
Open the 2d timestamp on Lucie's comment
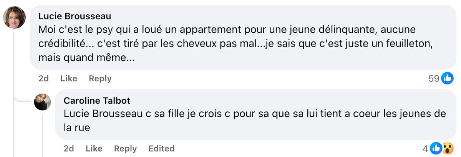click(43, 78)
